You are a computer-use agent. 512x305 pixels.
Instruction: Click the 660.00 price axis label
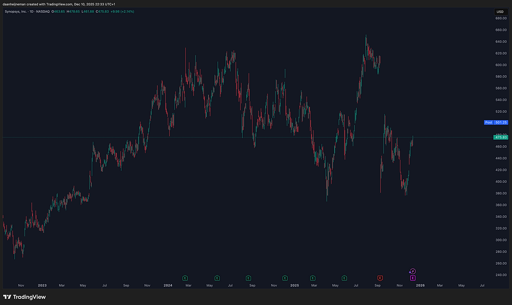tap(501, 30)
